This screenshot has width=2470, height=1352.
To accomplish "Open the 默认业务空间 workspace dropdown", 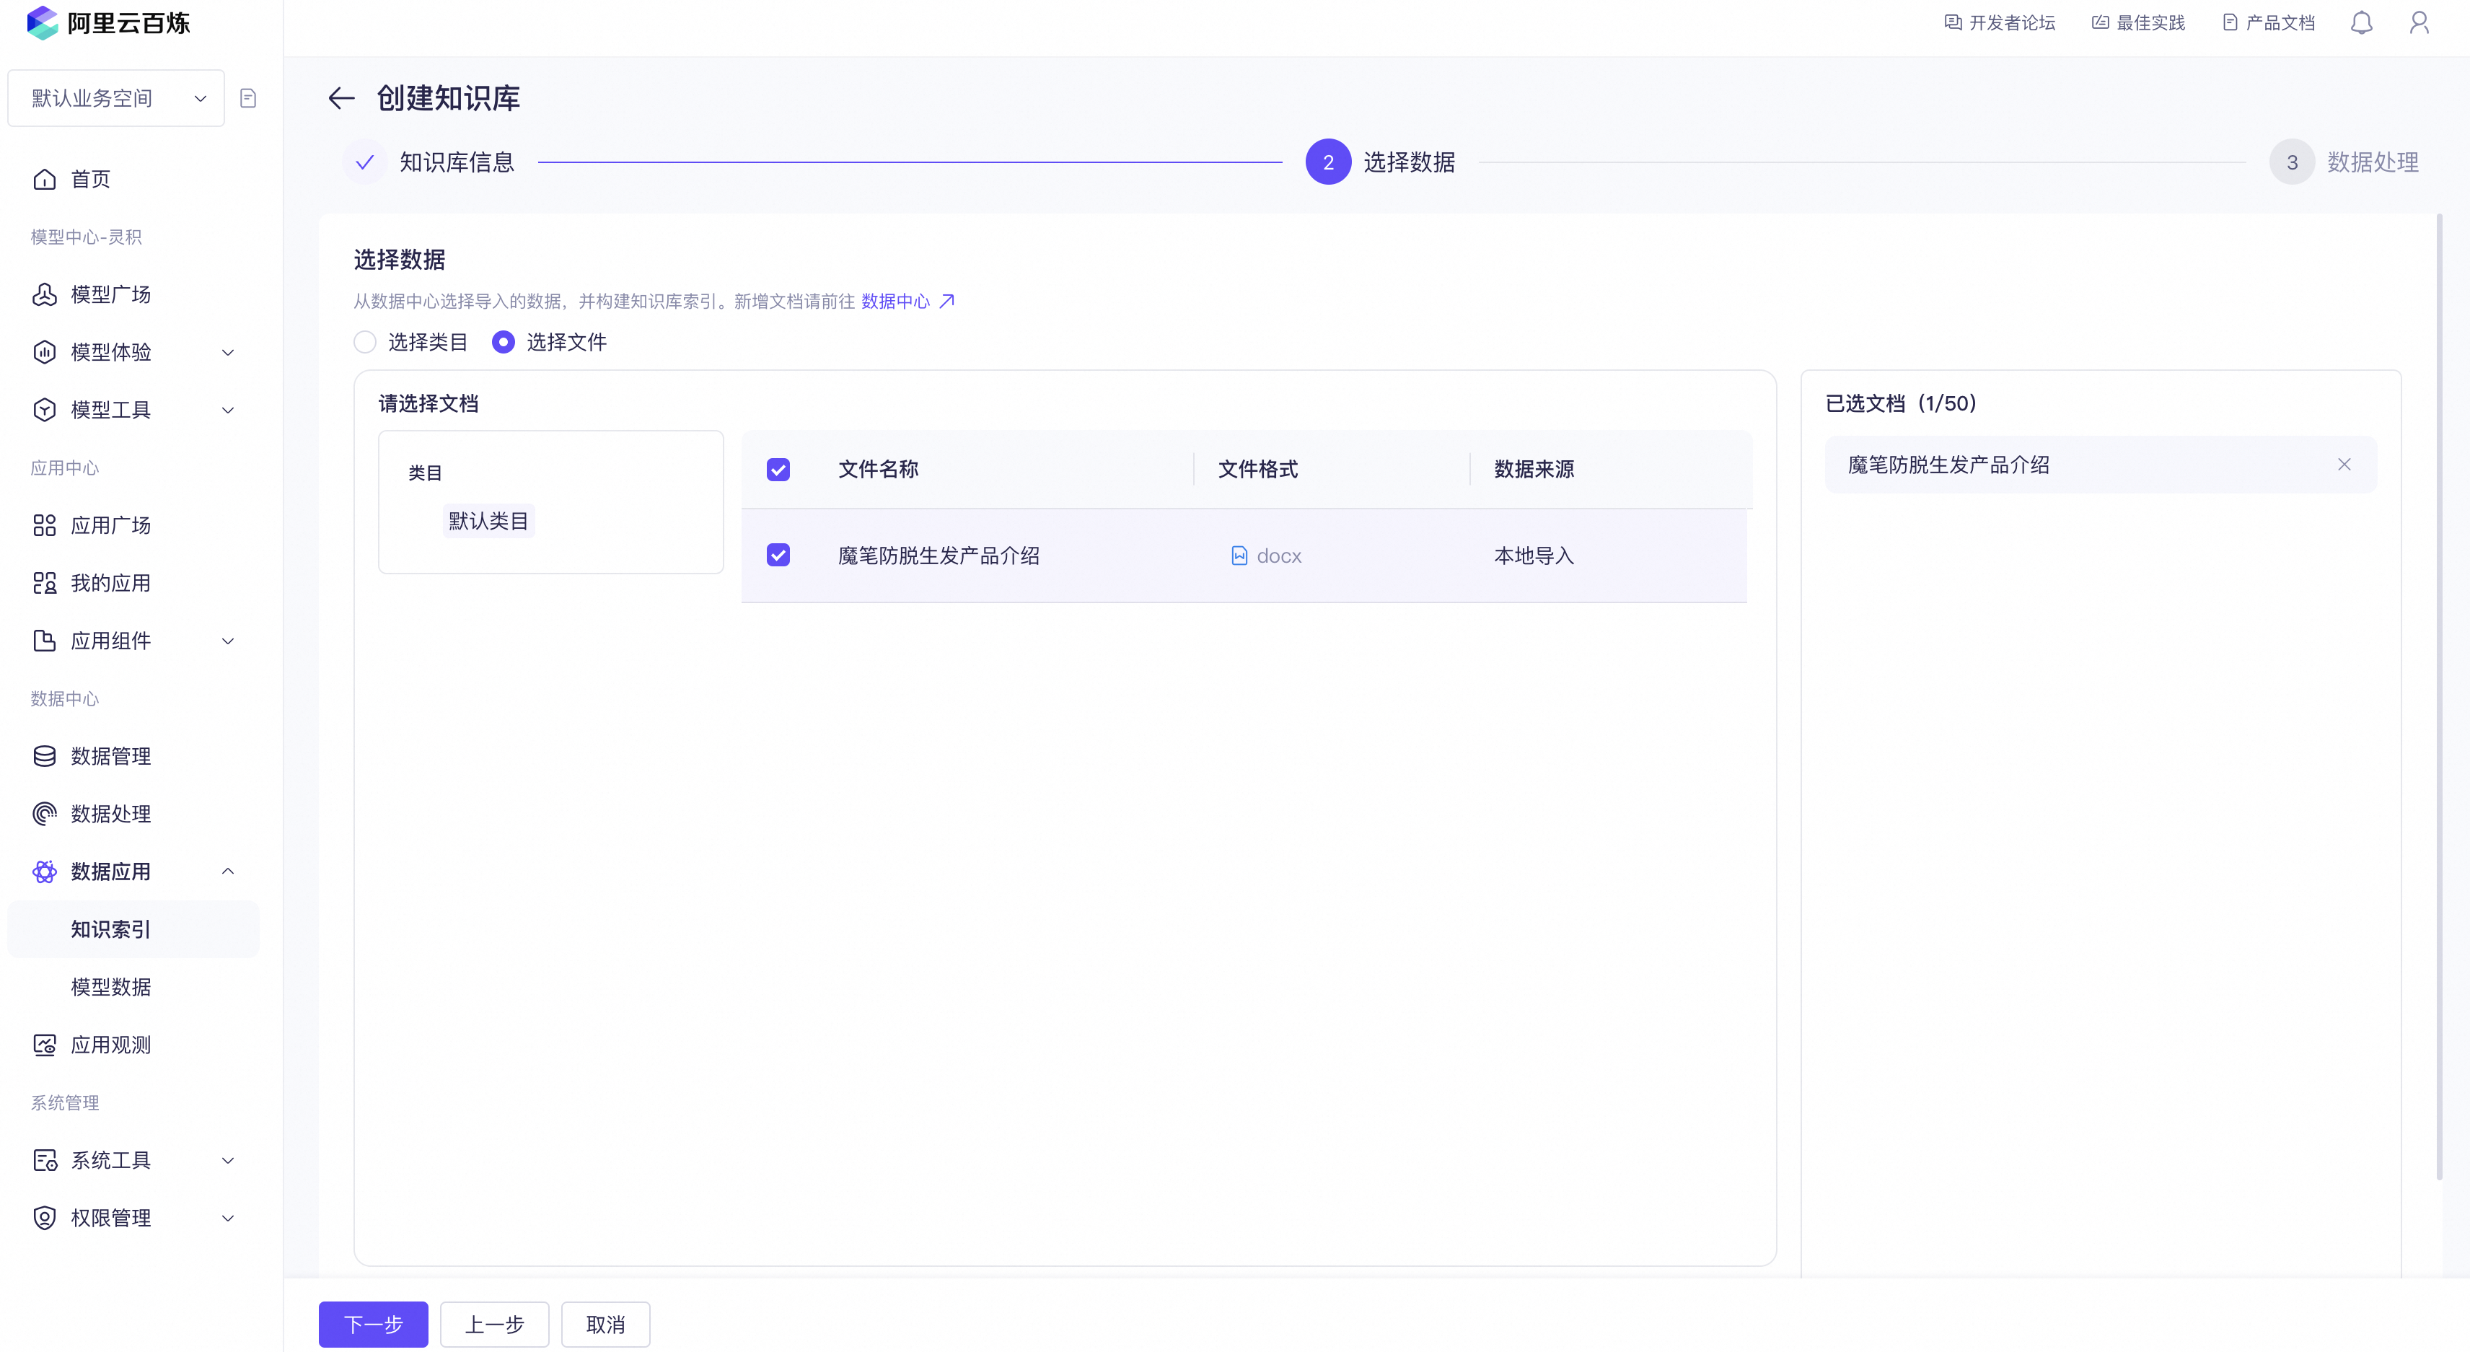I will [x=116, y=98].
